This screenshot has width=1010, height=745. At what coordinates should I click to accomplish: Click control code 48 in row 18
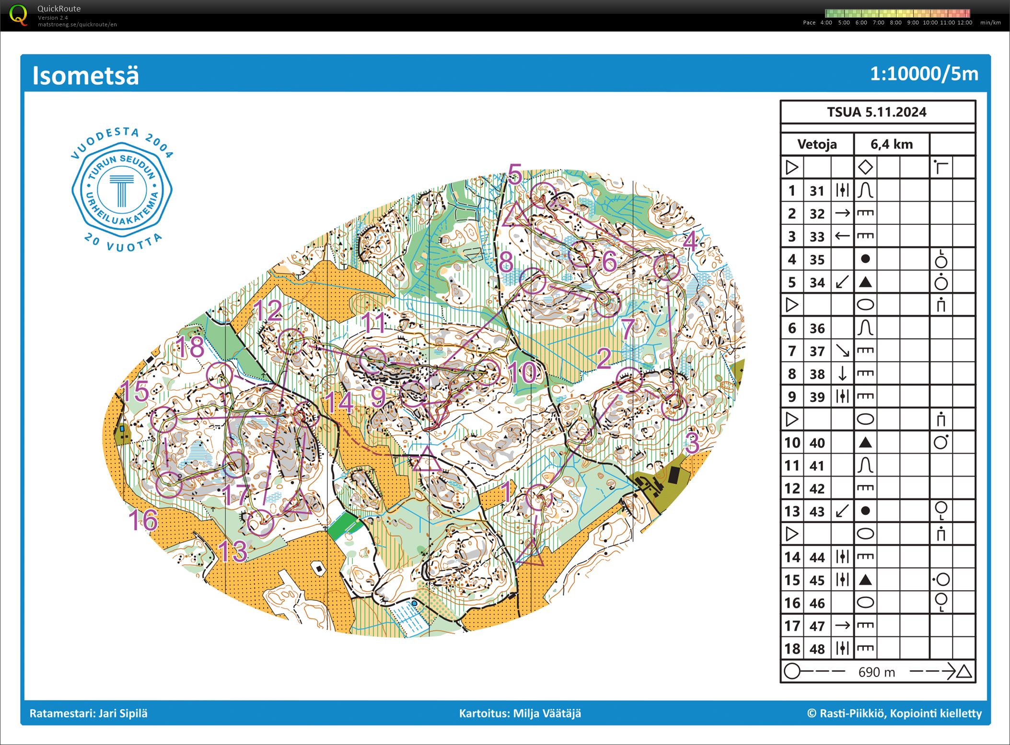[x=817, y=649]
